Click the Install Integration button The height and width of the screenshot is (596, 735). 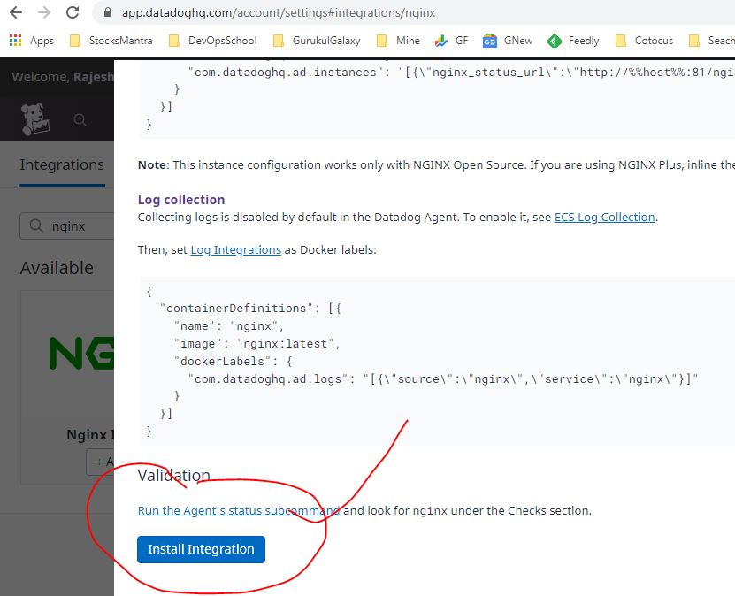[201, 549]
